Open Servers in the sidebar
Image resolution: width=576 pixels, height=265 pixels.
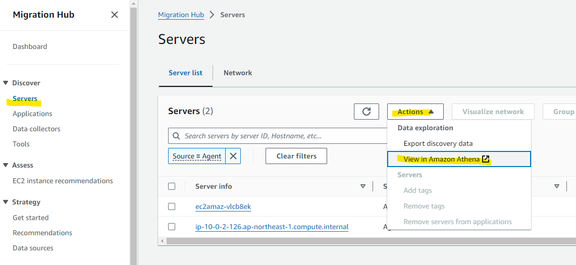click(x=25, y=98)
